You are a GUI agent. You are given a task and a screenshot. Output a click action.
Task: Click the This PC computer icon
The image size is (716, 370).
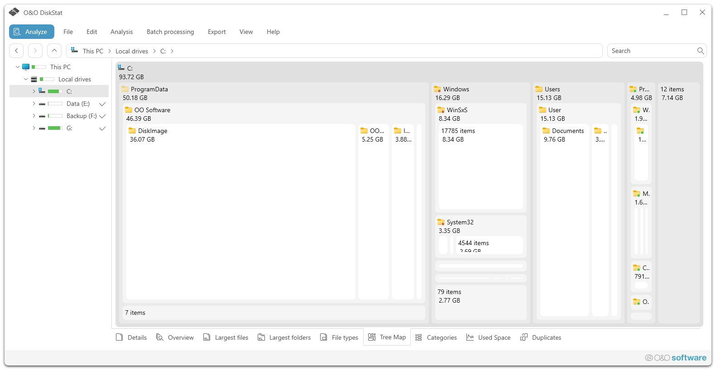pos(26,67)
